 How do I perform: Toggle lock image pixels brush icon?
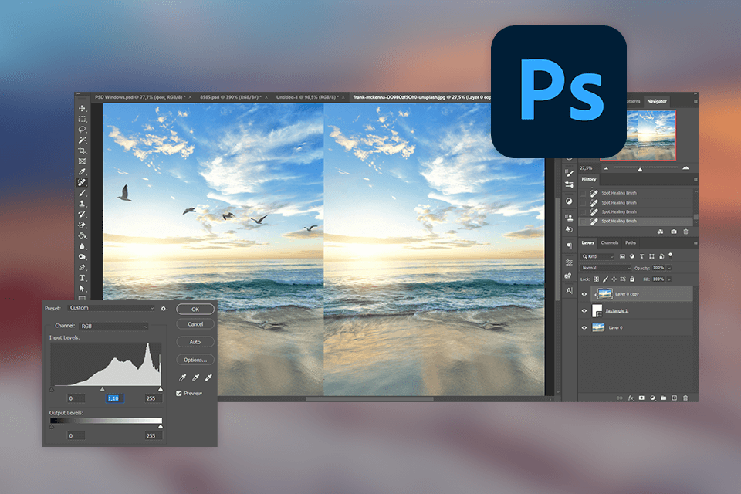pyautogui.click(x=605, y=279)
